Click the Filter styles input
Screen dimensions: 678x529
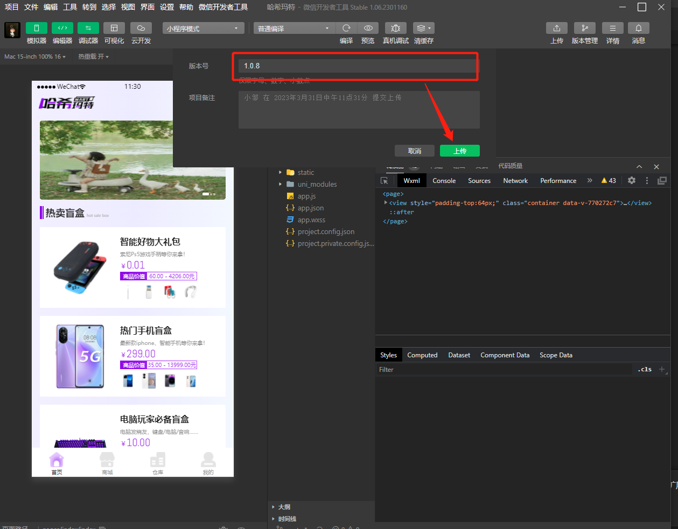coord(505,370)
